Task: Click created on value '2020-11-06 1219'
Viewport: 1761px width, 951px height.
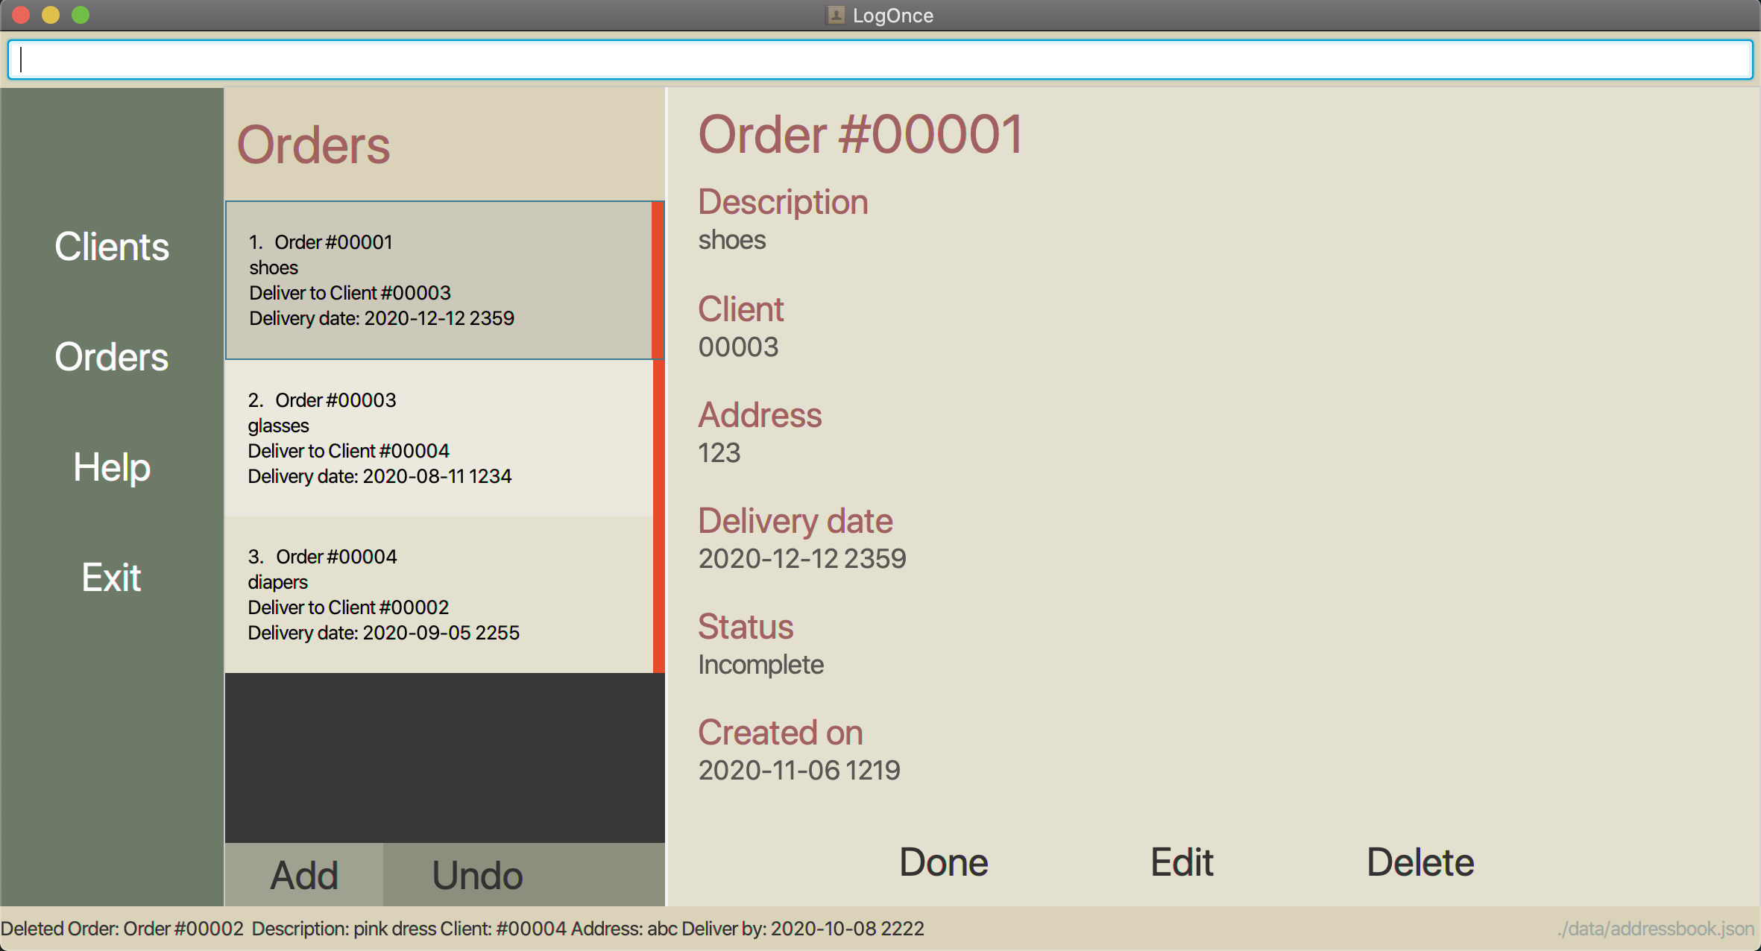Action: coord(799,771)
